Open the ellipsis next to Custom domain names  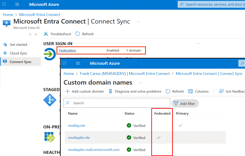pos(141,83)
